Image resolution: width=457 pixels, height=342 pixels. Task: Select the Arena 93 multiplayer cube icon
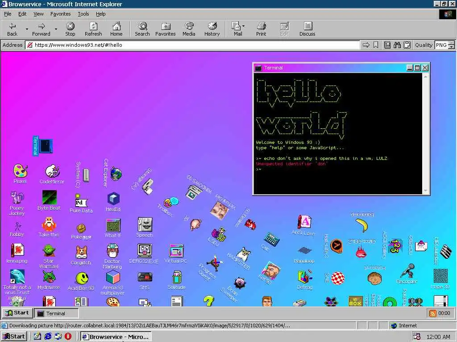coord(112,282)
